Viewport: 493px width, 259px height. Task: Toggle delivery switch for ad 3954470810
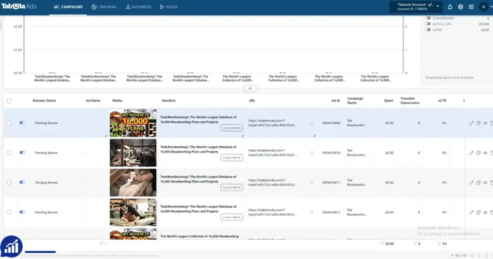pyautogui.click(x=22, y=153)
